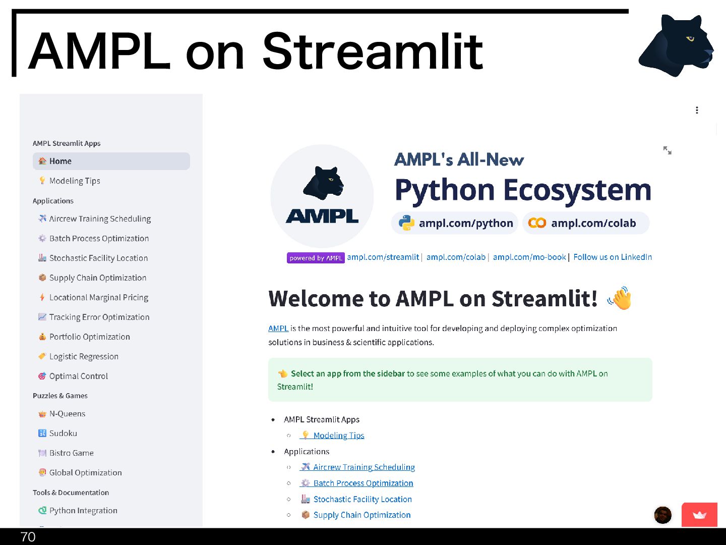Click the Tools & Documentation section label
Screen dimensions: 726x545
pyautogui.click(x=71, y=493)
